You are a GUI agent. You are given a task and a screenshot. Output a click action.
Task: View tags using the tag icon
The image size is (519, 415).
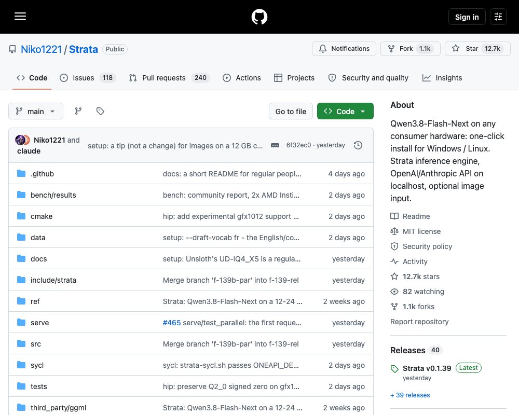tap(100, 111)
